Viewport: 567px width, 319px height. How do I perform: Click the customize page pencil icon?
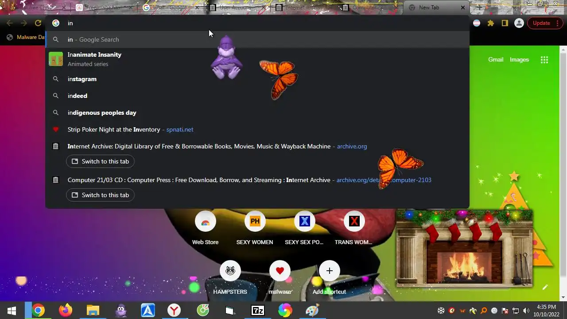[545, 287]
